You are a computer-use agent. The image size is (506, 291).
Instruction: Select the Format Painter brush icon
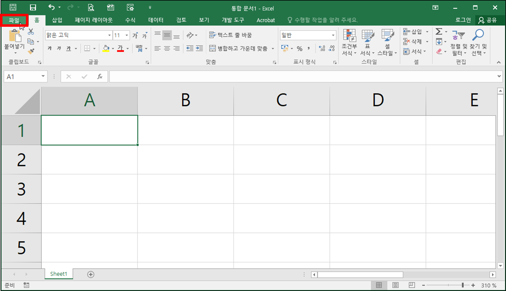tap(31, 51)
